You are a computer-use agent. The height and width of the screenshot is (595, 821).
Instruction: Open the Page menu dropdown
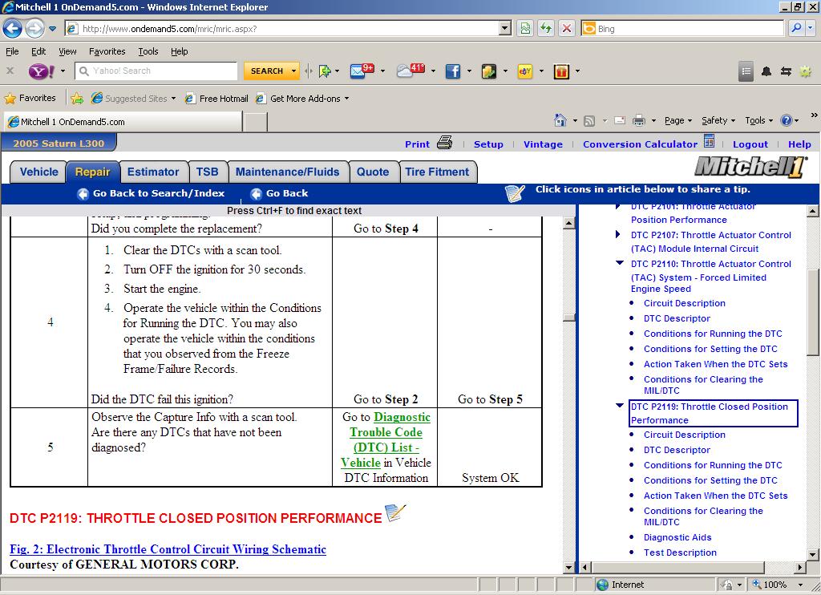pos(678,120)
